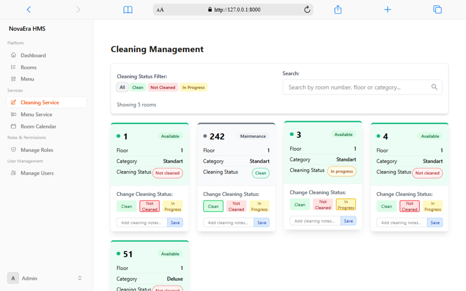This screenshot has height=291, width=466.
Task: Click the browser forward arrow
Action: pos(78,9)
